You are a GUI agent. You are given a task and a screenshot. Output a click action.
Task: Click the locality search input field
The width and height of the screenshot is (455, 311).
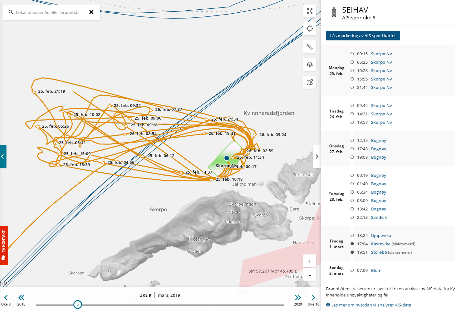[49, 12]
